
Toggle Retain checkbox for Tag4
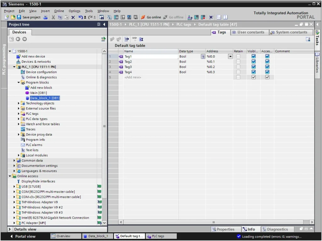click(x=238, y=72)
